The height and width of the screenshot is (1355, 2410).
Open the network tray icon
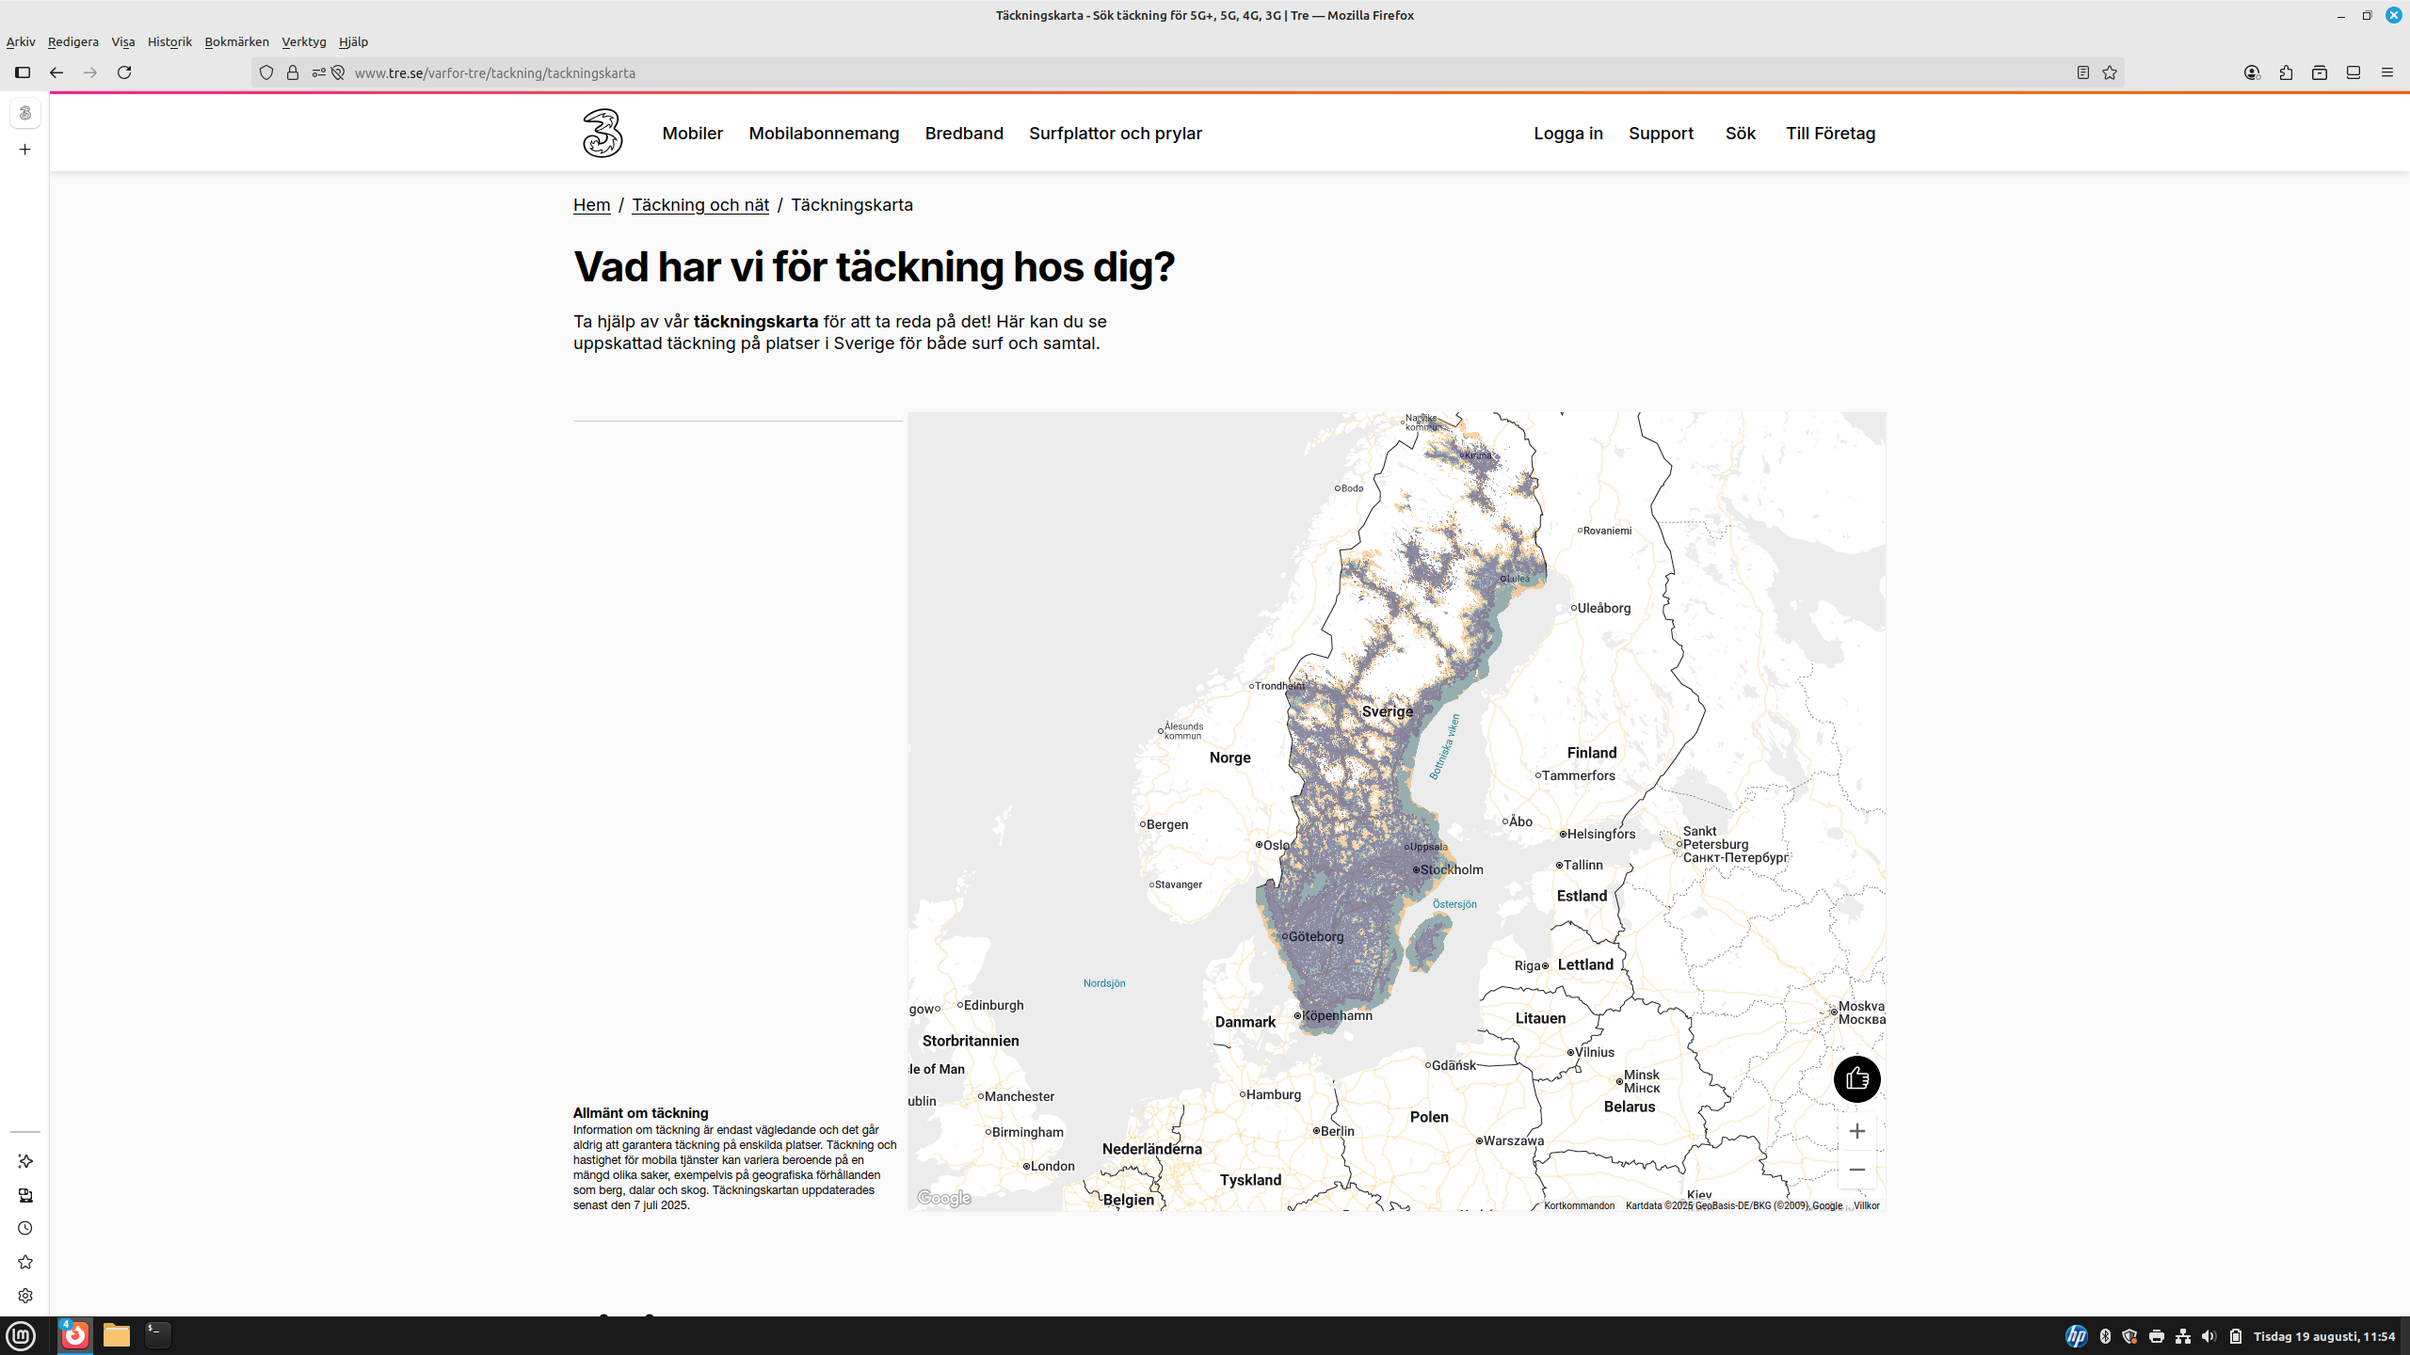[2182, 1336]
